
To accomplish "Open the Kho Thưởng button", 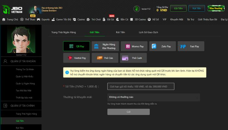I will click(x=216, y=8).
